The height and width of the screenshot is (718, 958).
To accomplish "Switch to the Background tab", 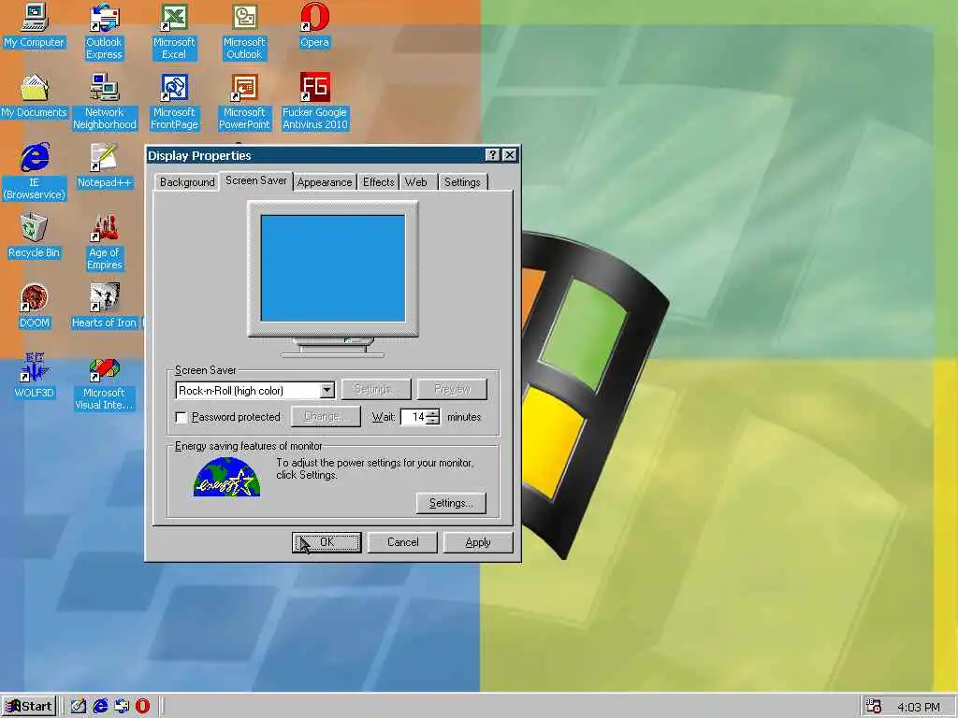I will click(x=187, y=182).
